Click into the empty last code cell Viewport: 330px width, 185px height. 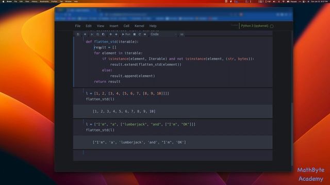click(173, 155)
